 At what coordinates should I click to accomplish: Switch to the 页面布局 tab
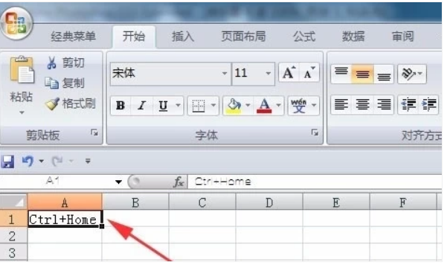(x=243, y=36)
